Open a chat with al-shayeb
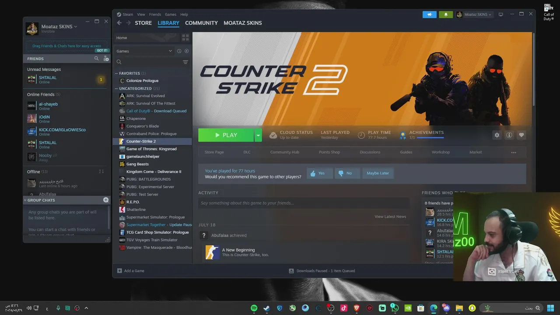The image size is (560, 315). pyautogui.click(x=66, y=106)
